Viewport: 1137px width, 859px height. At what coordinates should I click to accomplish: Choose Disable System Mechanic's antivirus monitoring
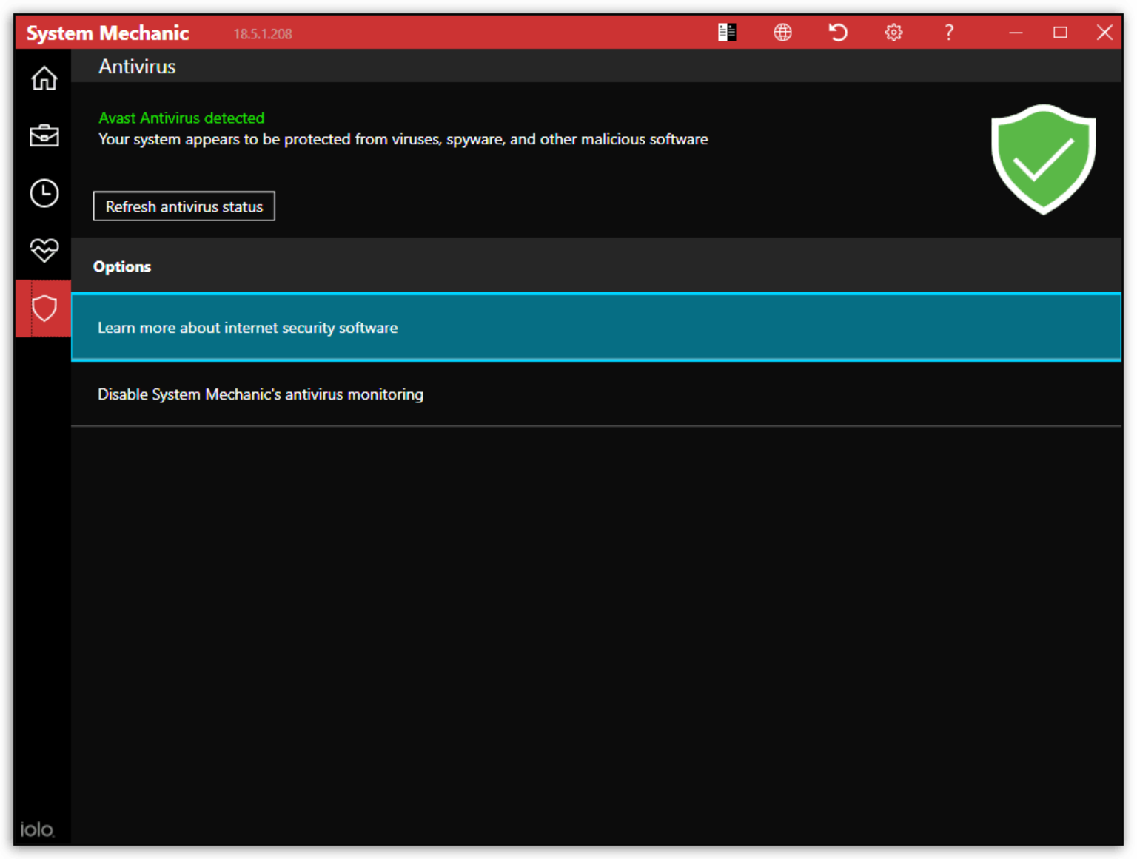pos(596,394)
